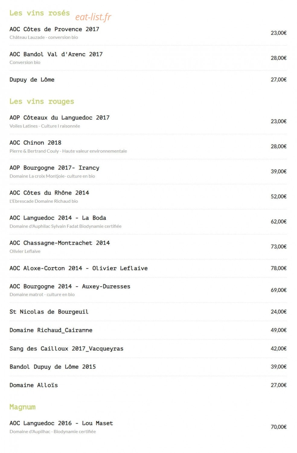Image resolution: width=297 pixels, height=453 pixels.
Task: Select the Les vins rouges heading
Action: (x=42, y=101)
